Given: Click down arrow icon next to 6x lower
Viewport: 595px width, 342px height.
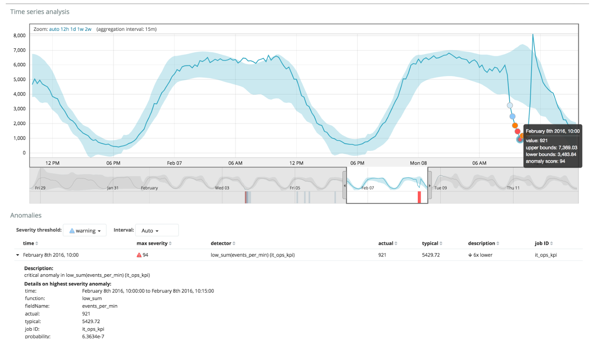Looking at the screenshot, I should pos(470,255).
